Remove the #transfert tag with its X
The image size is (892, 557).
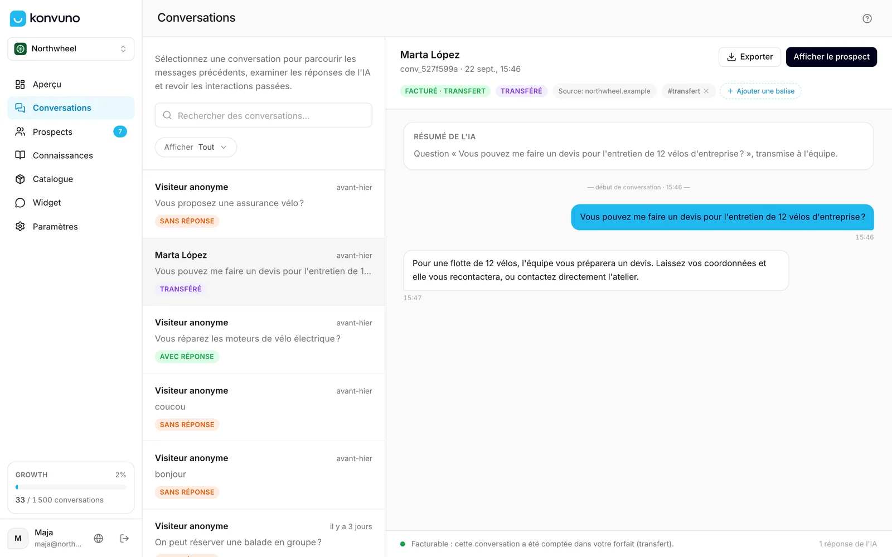[706, 91]
